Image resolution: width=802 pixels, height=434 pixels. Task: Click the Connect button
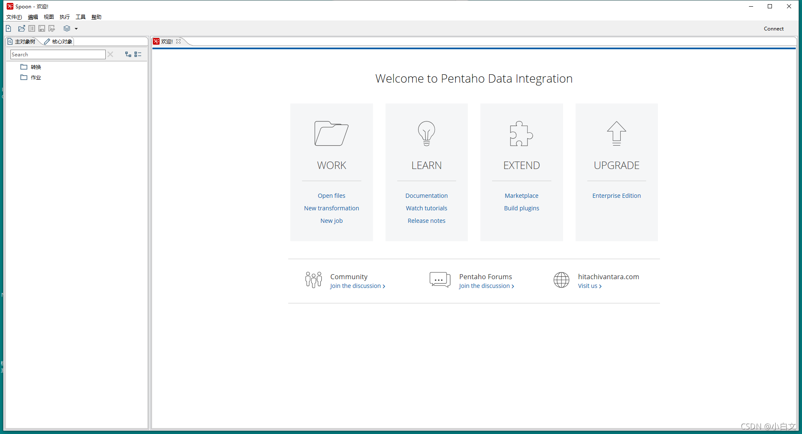coord(774,29)
